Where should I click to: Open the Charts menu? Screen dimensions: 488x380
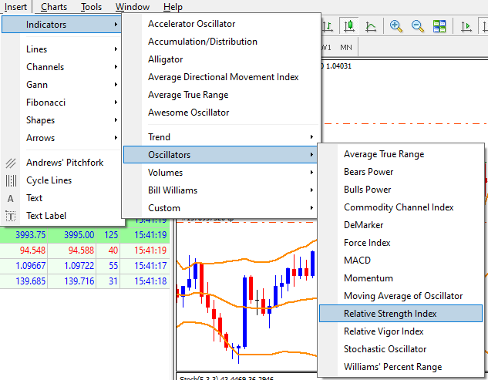[54, 7]
